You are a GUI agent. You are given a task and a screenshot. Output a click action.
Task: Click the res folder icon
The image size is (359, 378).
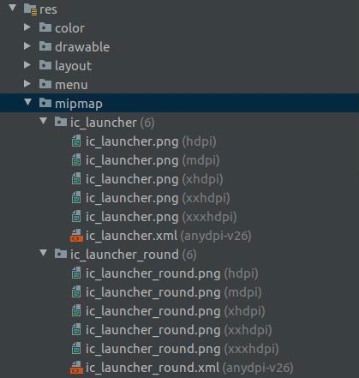tap(30, 9)
